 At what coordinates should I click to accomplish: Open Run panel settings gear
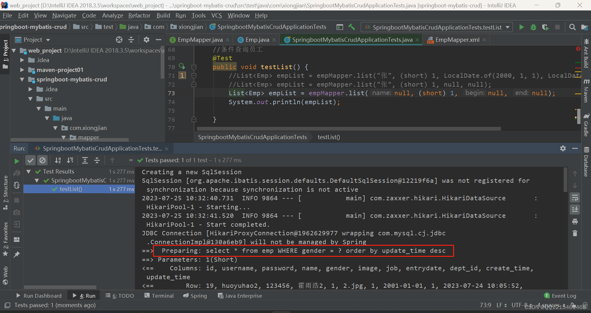coord(563,148)
